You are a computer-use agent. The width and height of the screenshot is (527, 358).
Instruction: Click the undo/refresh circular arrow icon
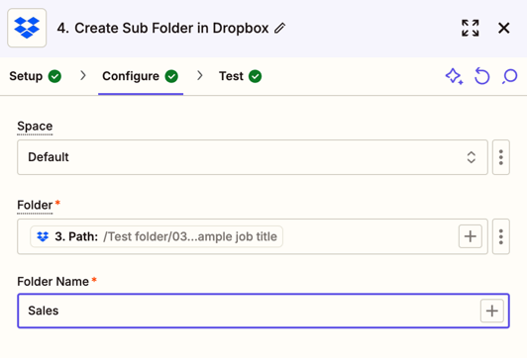[x=482, y=76]
